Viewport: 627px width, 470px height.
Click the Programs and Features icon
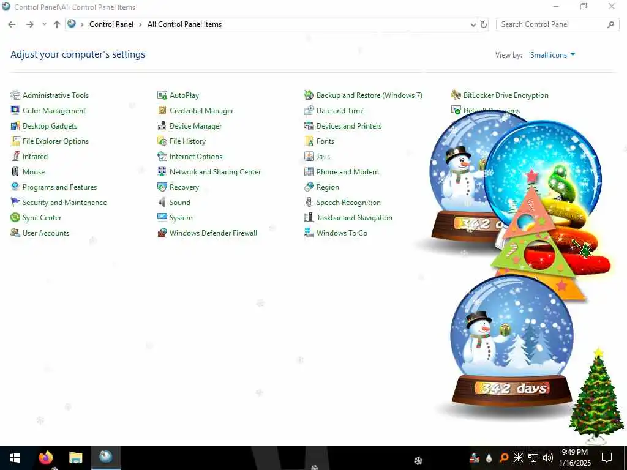[x=15, y=187]
